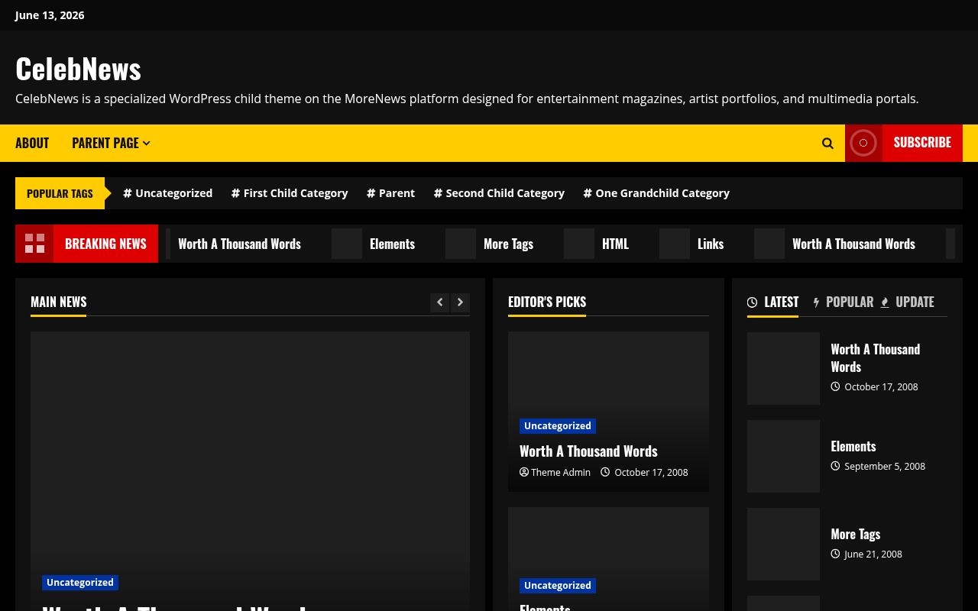Open HTML in breaking news ticker
Viewport: 978px width, 611px height.
615,244
